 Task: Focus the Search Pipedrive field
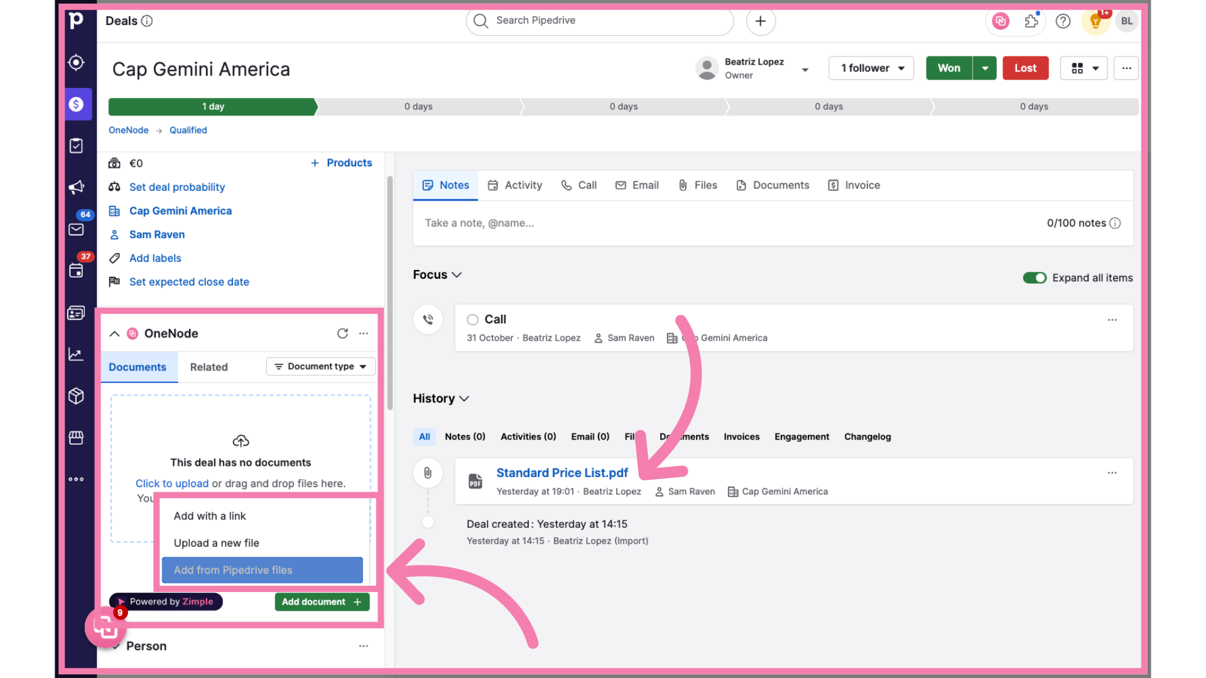point(600,21)
